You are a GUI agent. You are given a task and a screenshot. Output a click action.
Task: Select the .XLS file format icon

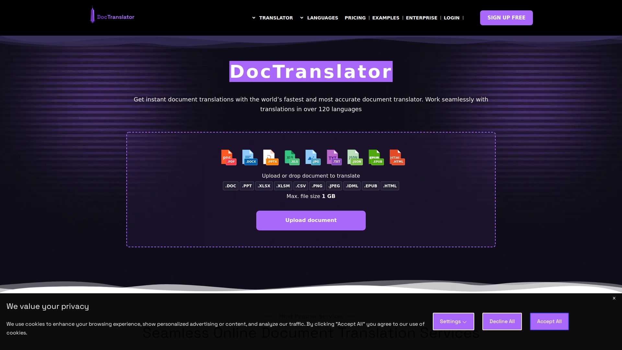click(x=292, y=157)
